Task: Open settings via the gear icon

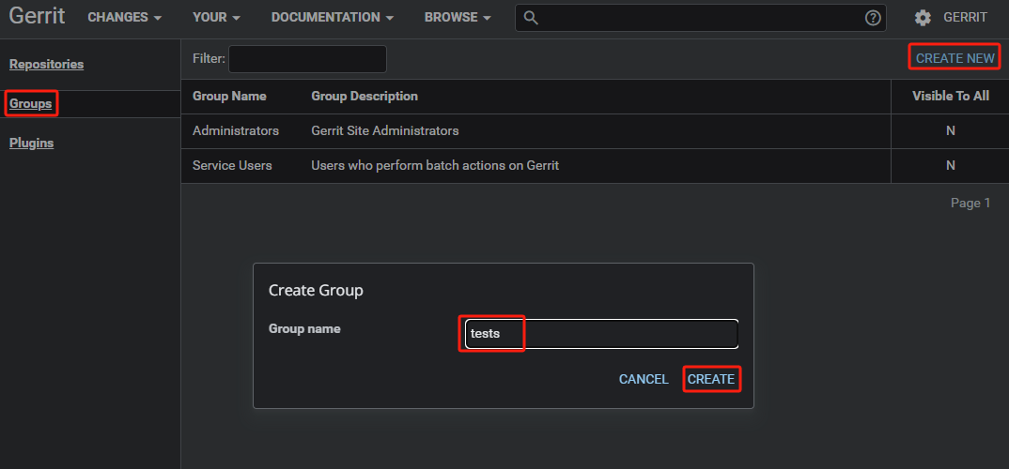Action: [923, 18]
